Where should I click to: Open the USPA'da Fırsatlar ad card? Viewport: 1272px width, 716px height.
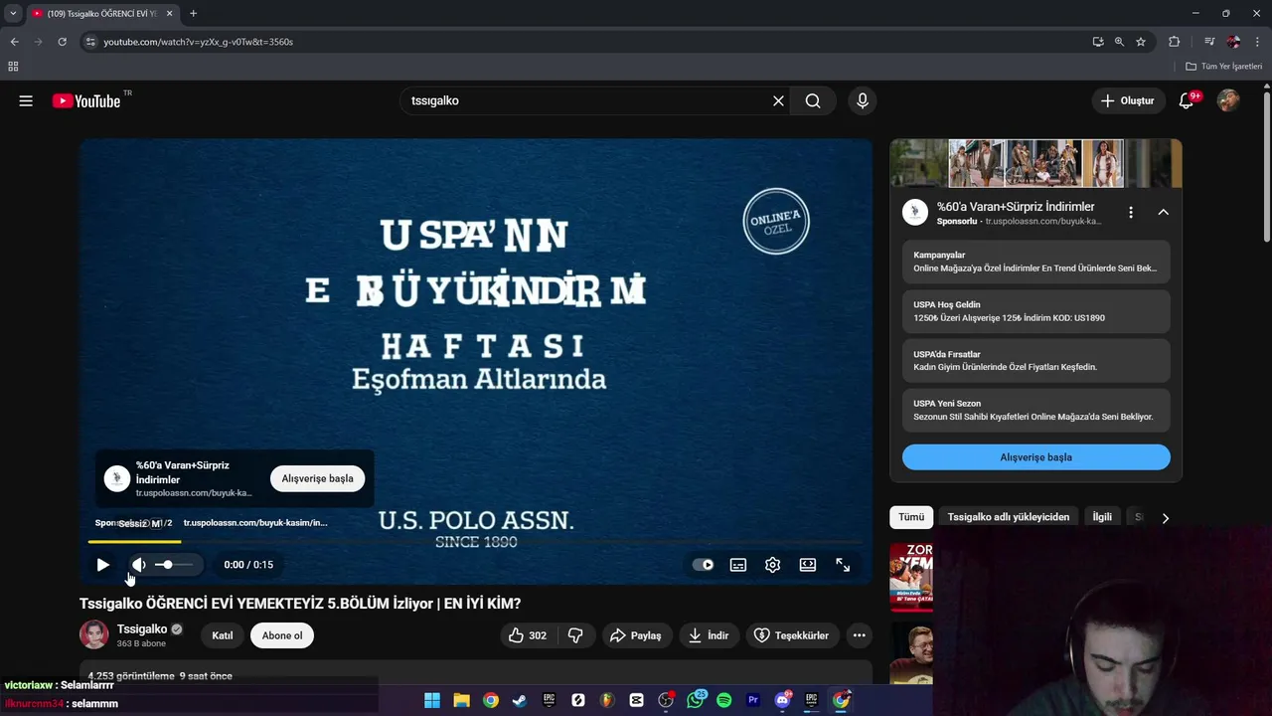1036,361
